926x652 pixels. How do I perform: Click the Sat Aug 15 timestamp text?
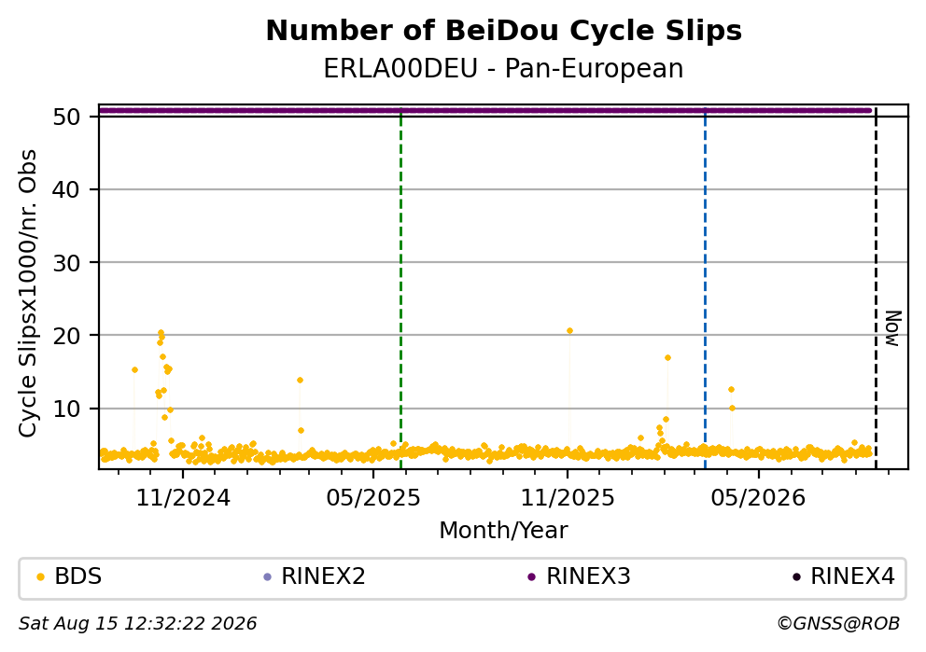coord(137,624)
